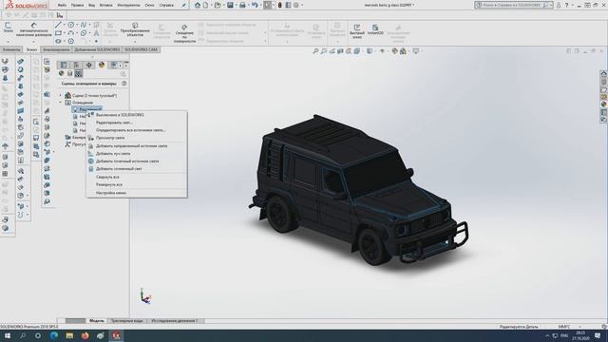Image resolution: width=608 pixels, height=342 pixels.
Task: Click Быстрый эскиз button
Action: (x=357, y=31)
